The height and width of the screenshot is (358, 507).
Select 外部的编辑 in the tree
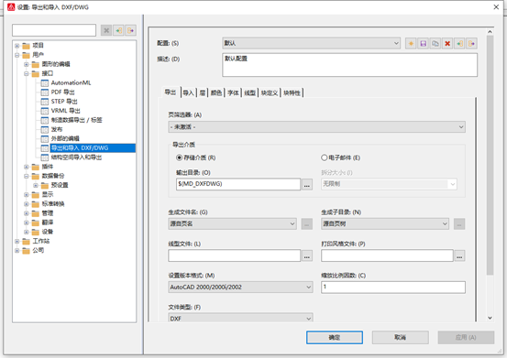pyautogui.click(x=65, y=139)
